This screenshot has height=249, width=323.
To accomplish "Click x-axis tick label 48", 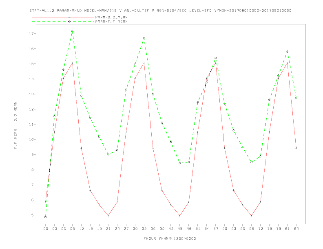I will pyautogui.click(x=189, y=229).
